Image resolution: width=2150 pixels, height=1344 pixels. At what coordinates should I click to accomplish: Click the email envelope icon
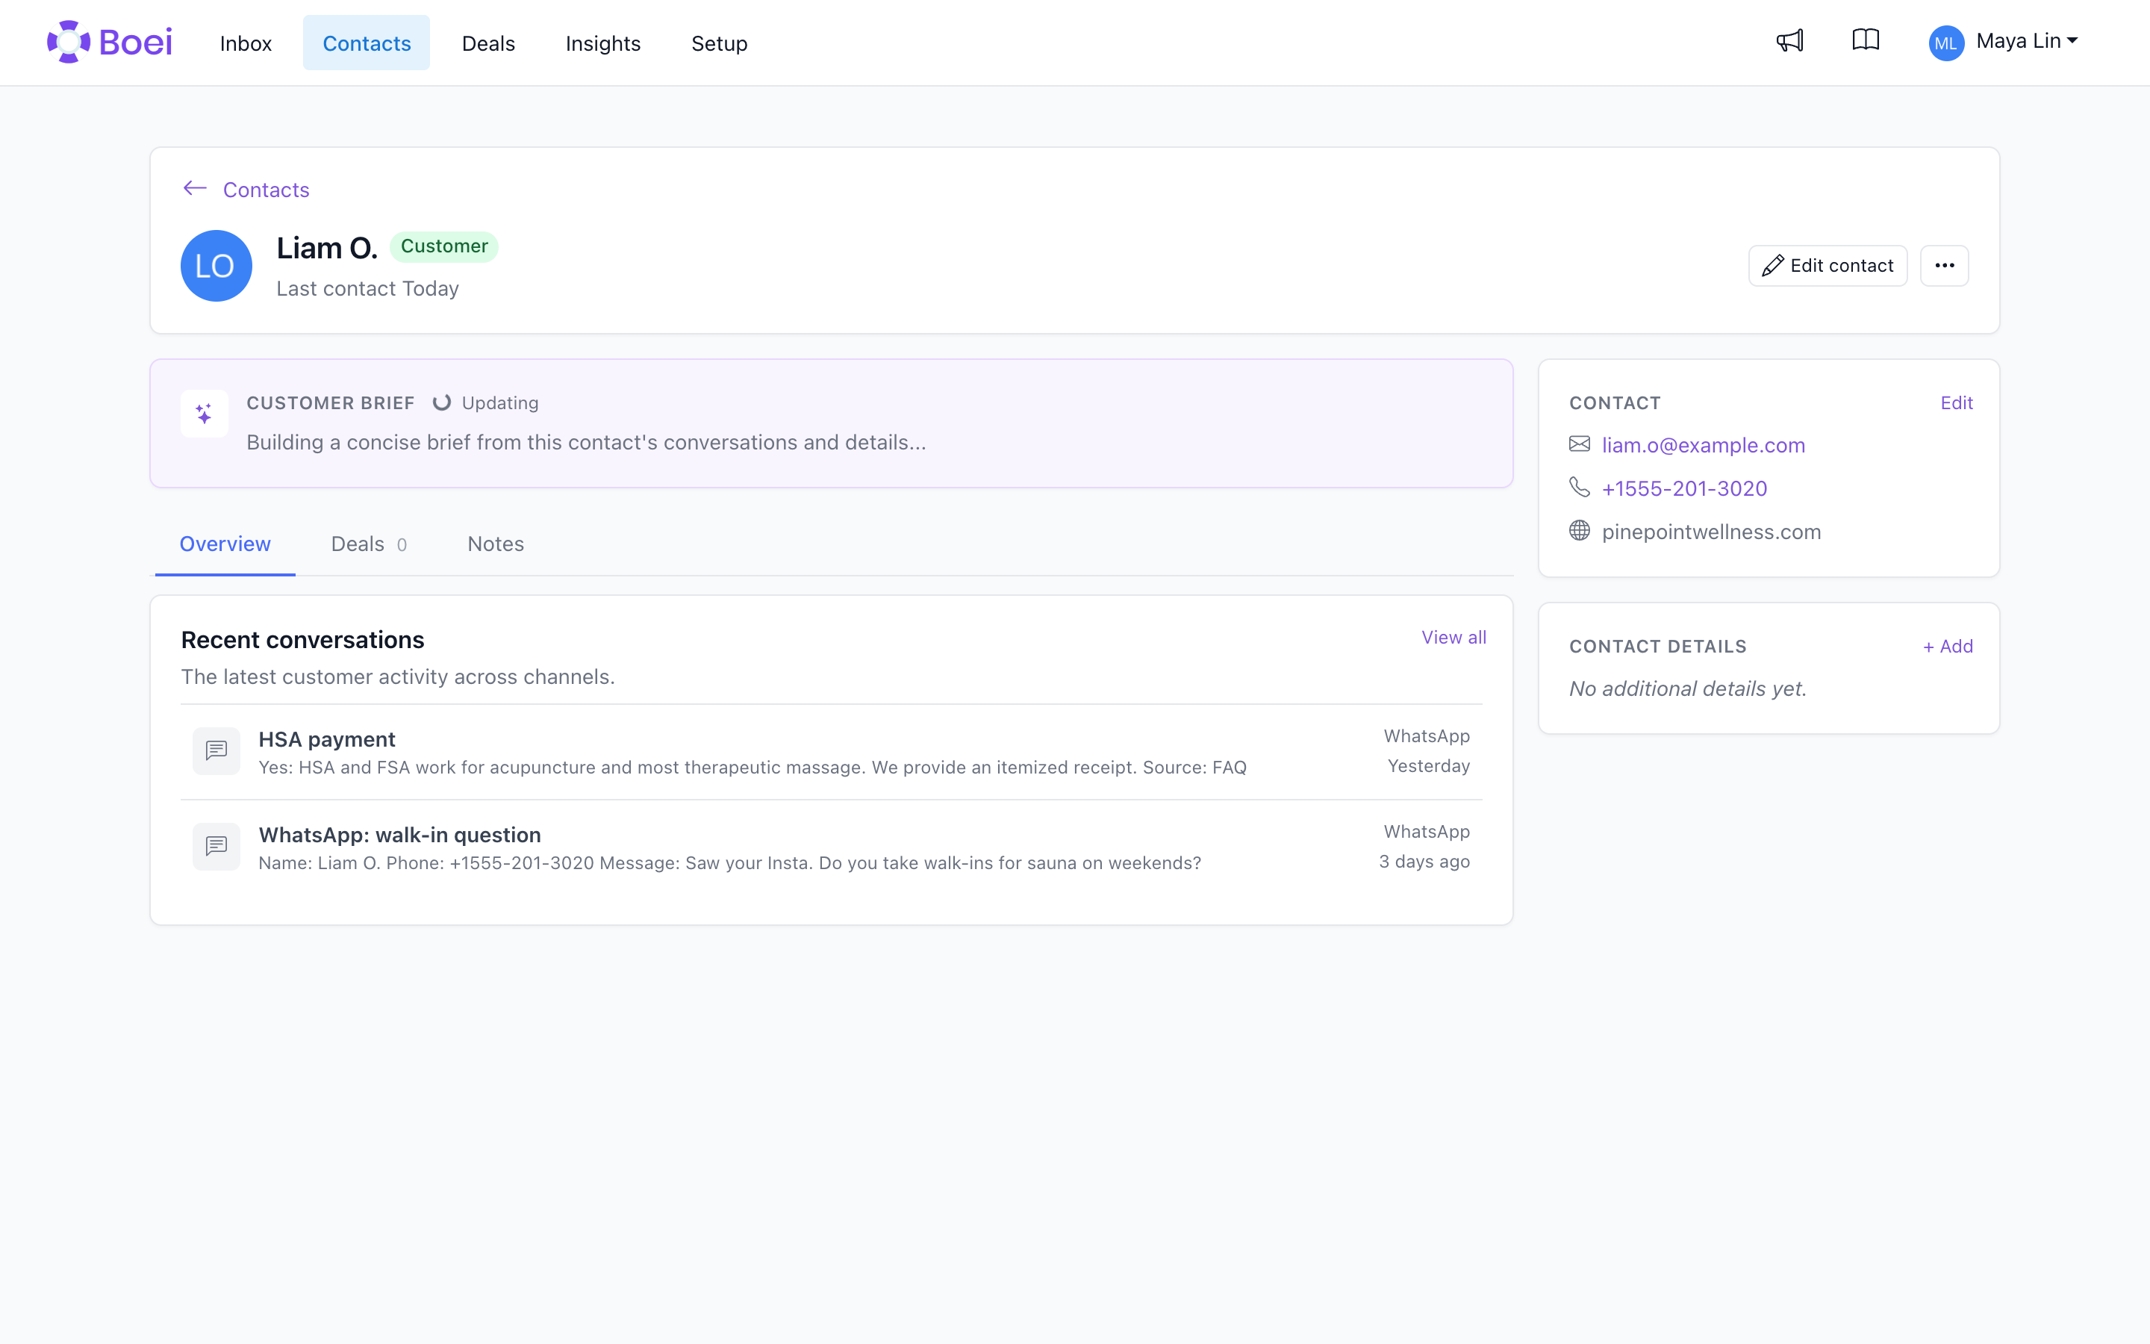pyautogui.click(x=1579, y=444)
